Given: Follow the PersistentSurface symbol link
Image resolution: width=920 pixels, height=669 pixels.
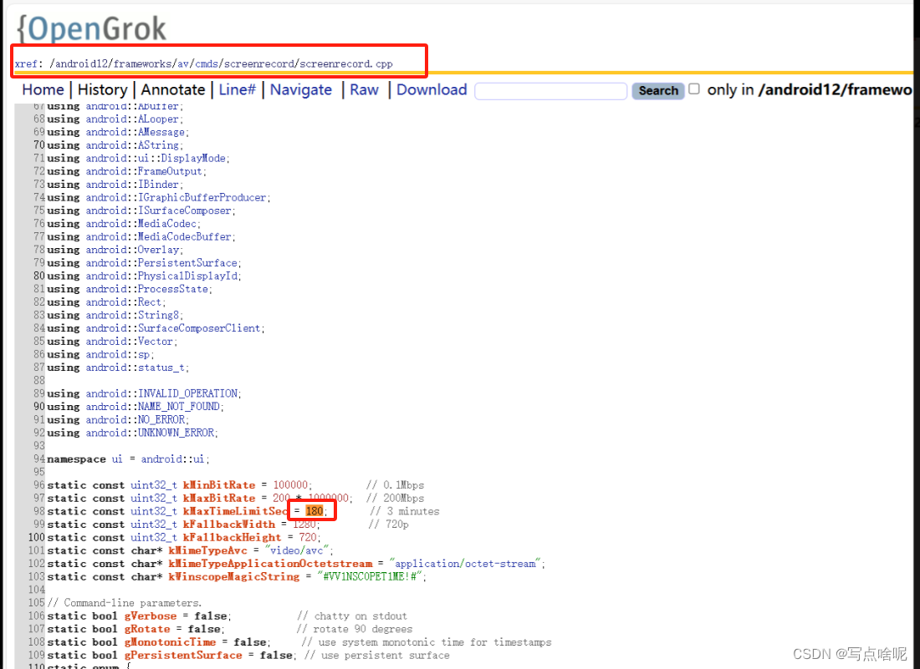Looking at the screenshot, I should (x=188, y=262).
